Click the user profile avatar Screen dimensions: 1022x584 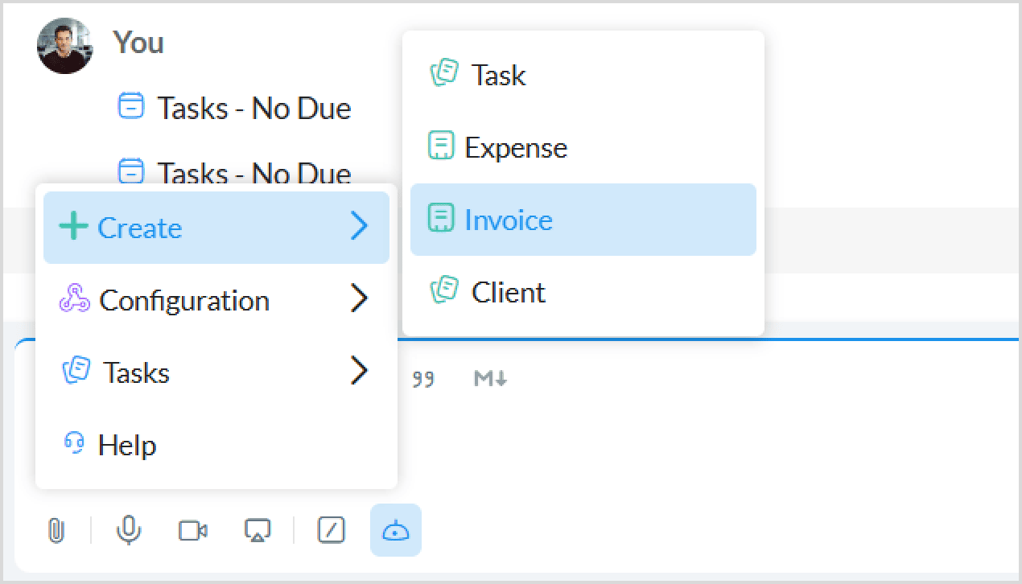point(64,46)
